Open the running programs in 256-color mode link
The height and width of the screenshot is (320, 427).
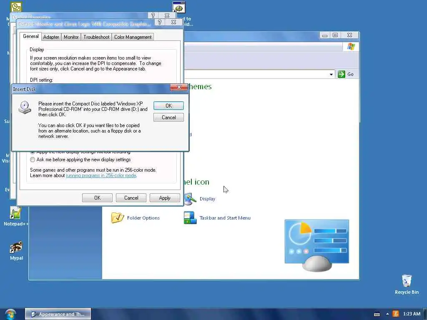101,175
